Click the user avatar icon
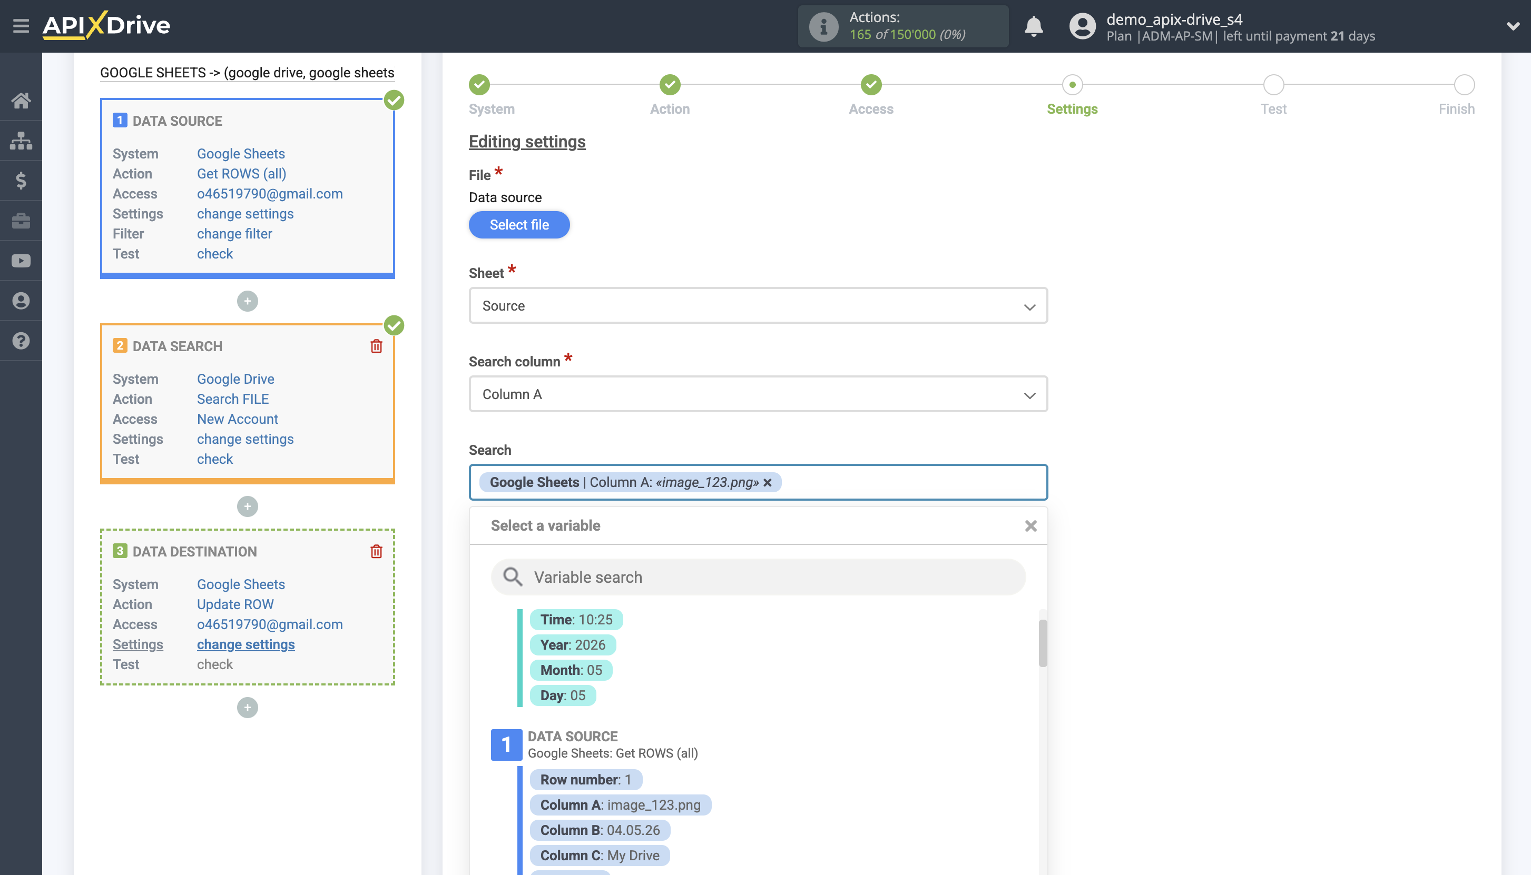The height and width of the screenshot is (875, 1531). pos(1082,26)
